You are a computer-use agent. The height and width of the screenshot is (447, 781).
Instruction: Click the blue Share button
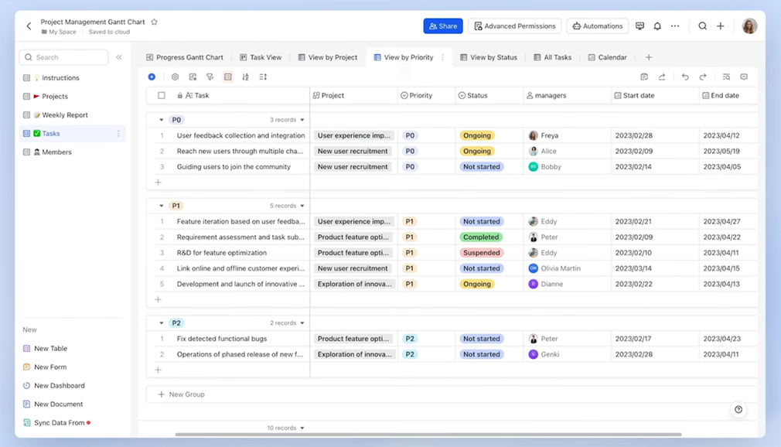pos(442,26)
